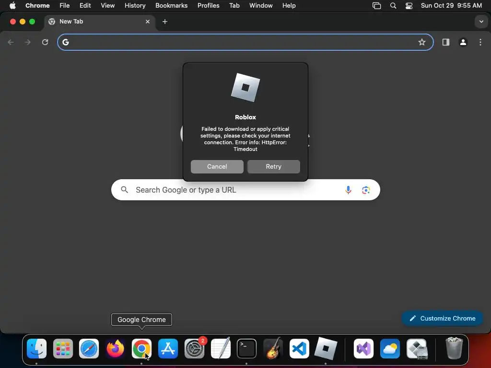The width and height of the screenshot is (491, 368).
Task: Click the Roblox icon in the Dock
Action: 326,348
